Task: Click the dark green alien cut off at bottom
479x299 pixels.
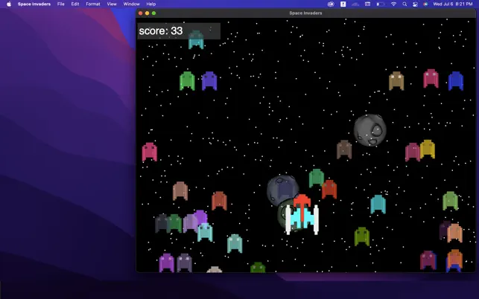Action: point(258,267)
